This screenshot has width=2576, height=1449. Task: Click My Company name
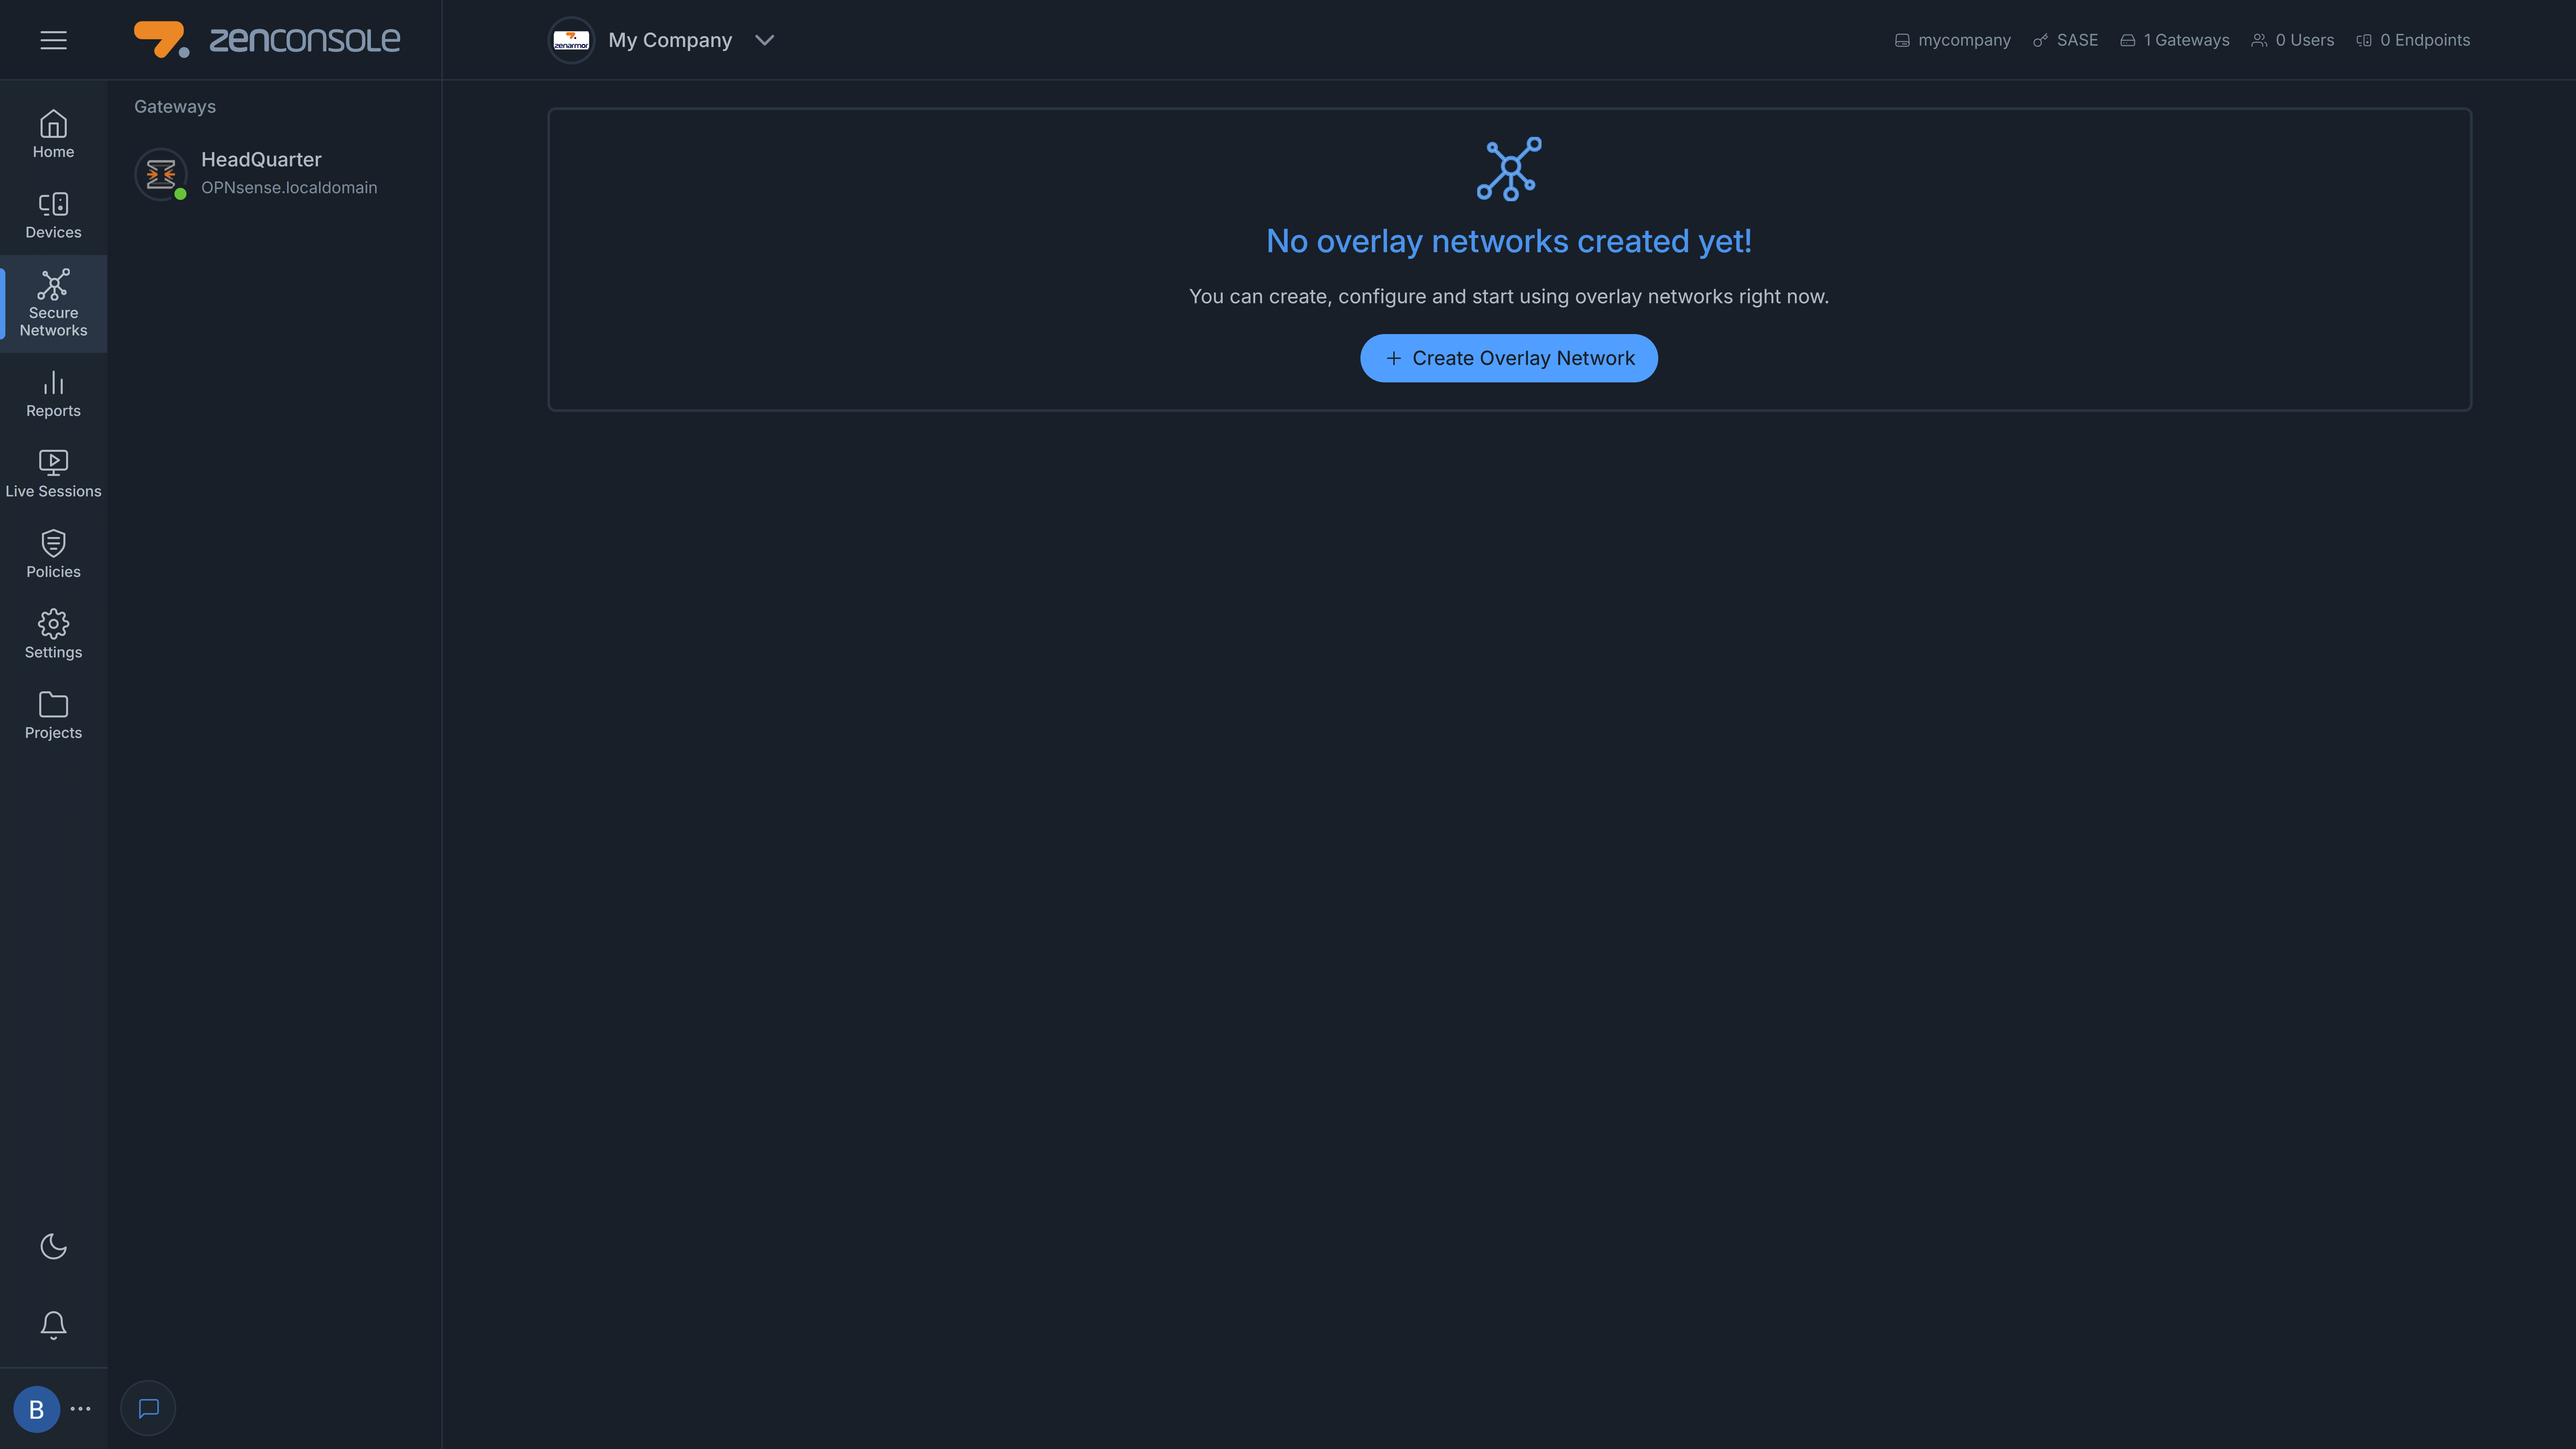(670, 40)
